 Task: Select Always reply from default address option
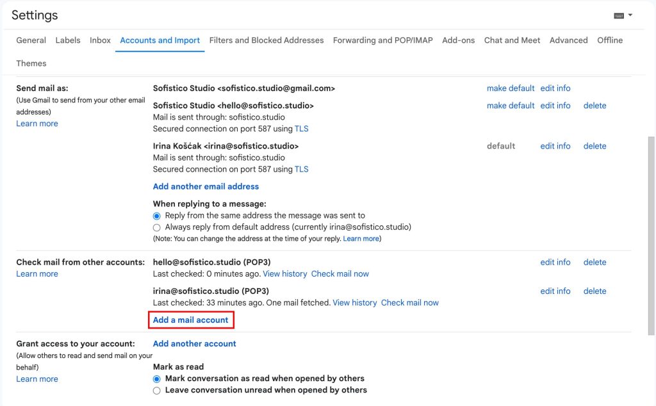point(157,227)
